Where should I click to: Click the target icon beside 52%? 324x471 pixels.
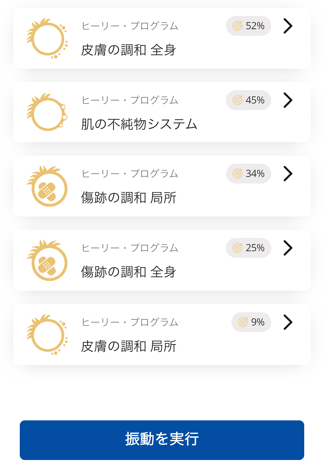[237, 26]
